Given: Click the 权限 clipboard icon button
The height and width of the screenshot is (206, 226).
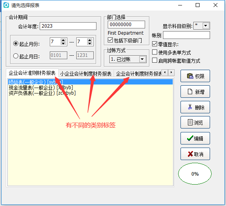Looking at the screenshot, I should (190, 76).
